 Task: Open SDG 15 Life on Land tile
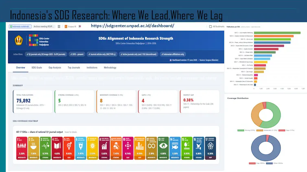(187, 148)
